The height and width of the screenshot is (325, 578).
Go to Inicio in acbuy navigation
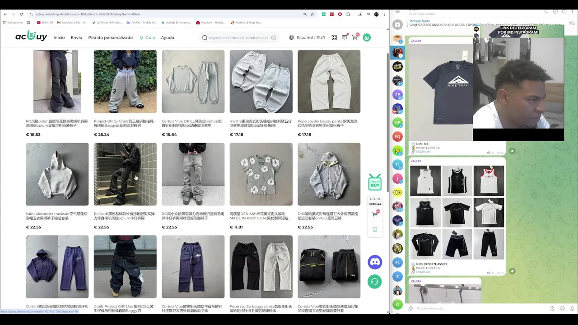pyautogui.click(x=59, y=37)
